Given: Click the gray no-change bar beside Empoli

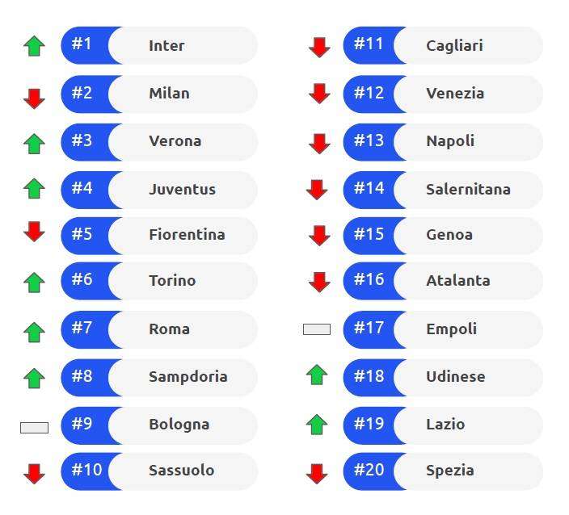Looking at the screenshot, I should coord(317,329).
